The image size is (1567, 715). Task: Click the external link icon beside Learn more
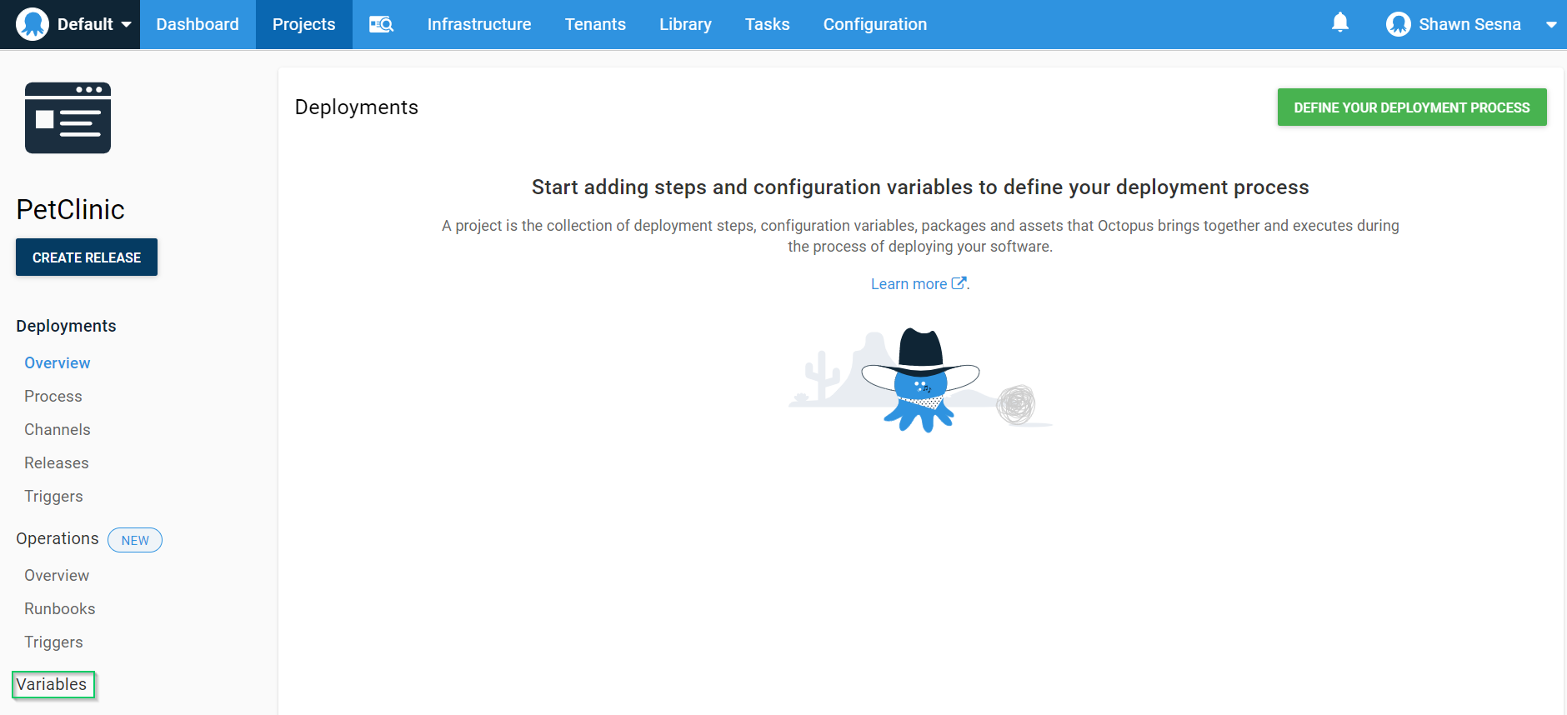[x=959, y=283]
